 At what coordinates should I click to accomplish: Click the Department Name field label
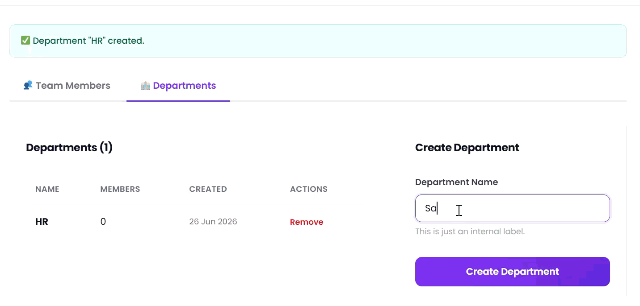[456, 182]
